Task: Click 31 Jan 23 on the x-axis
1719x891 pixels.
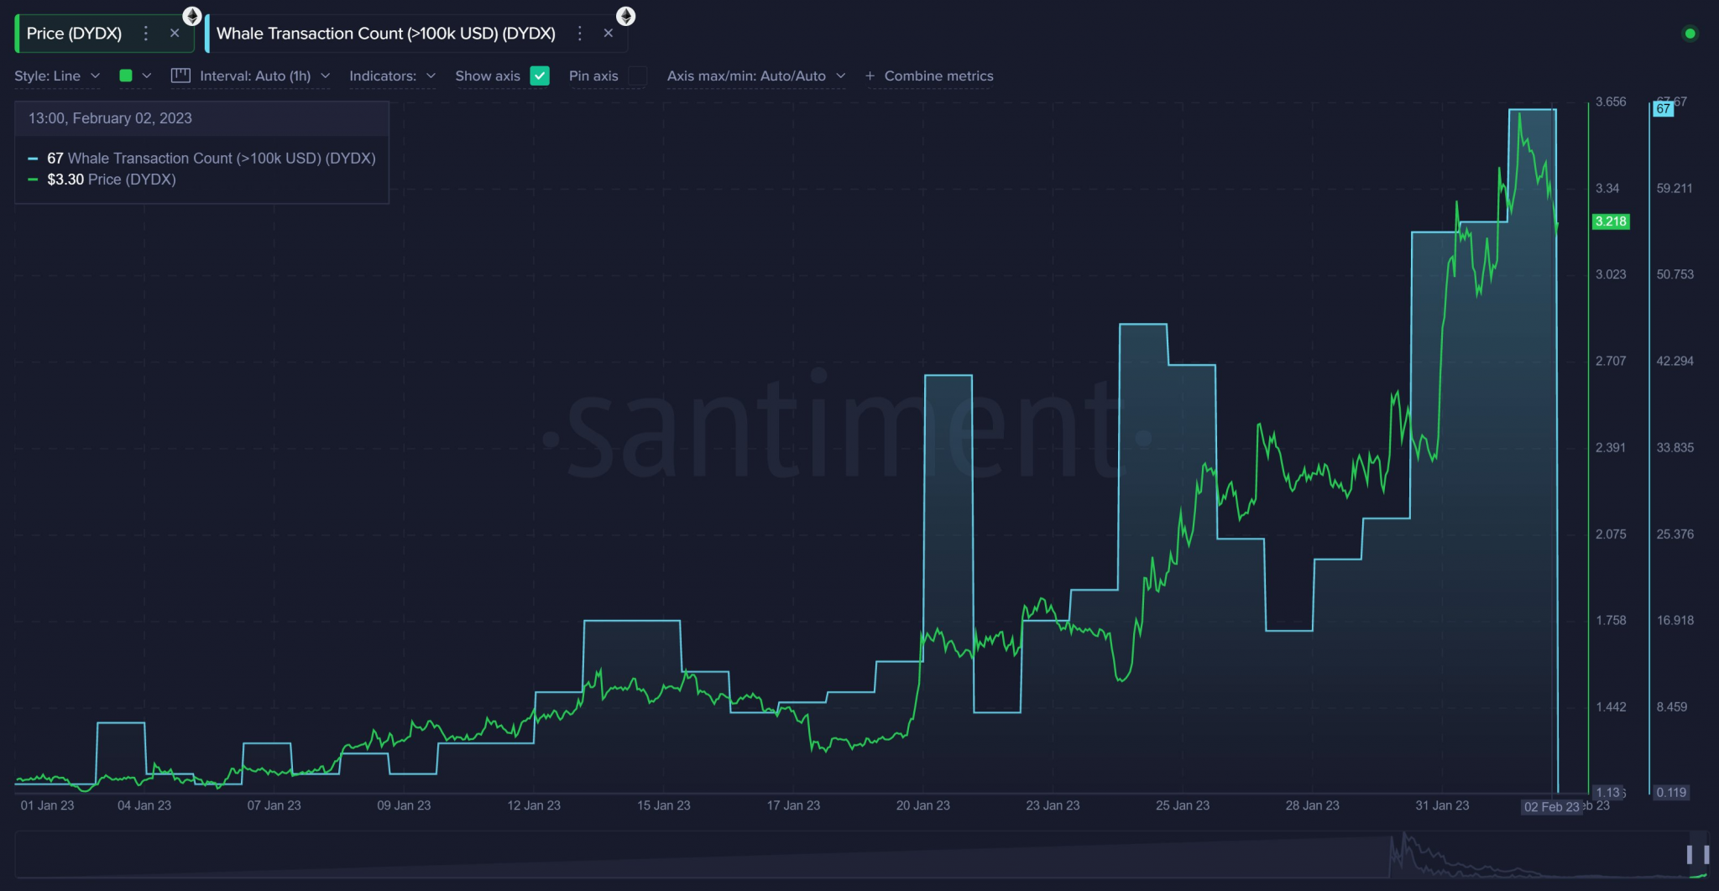Action: tap(1442, 805)
